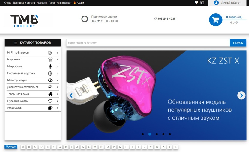Open Гарантии и возврат page
The image size is (249, 152).
click(x=60, y=3)
